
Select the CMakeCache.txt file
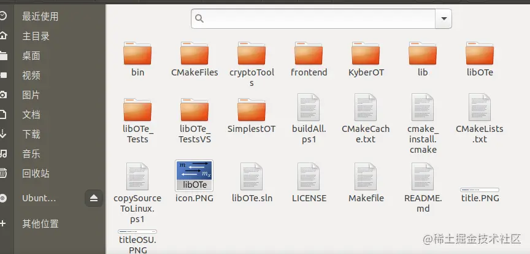pos(366,107)
